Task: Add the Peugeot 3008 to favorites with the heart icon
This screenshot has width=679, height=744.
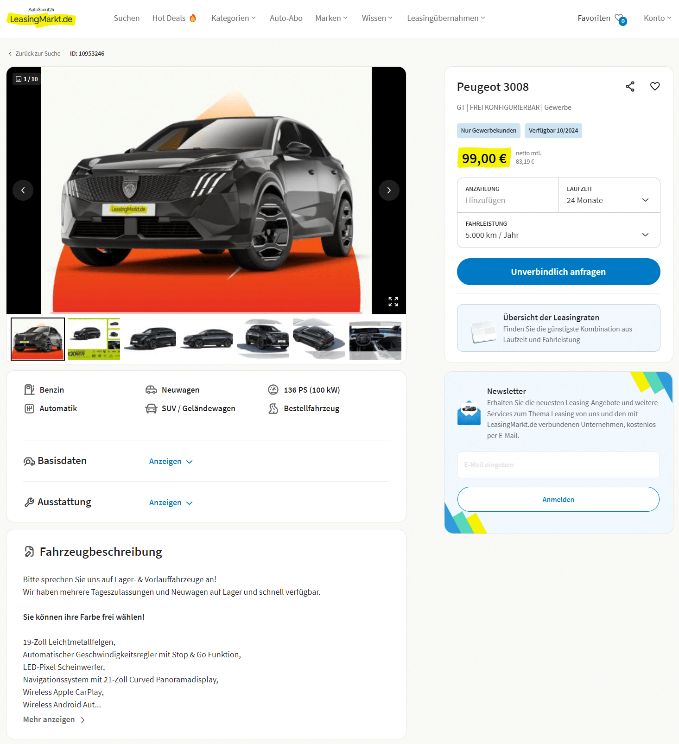Action: [654, 86]
